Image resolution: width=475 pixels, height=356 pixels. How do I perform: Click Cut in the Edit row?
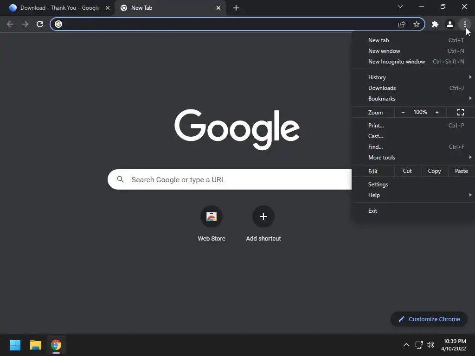point(407,171)
